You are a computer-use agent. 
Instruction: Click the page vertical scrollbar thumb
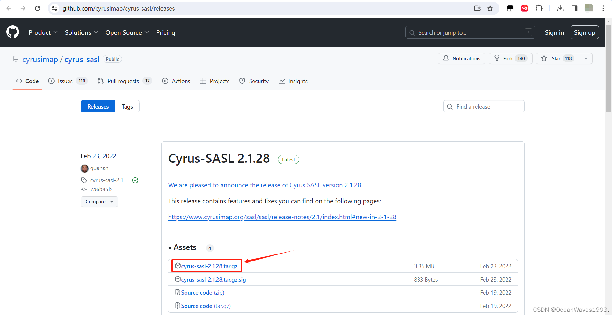[608, 68]
